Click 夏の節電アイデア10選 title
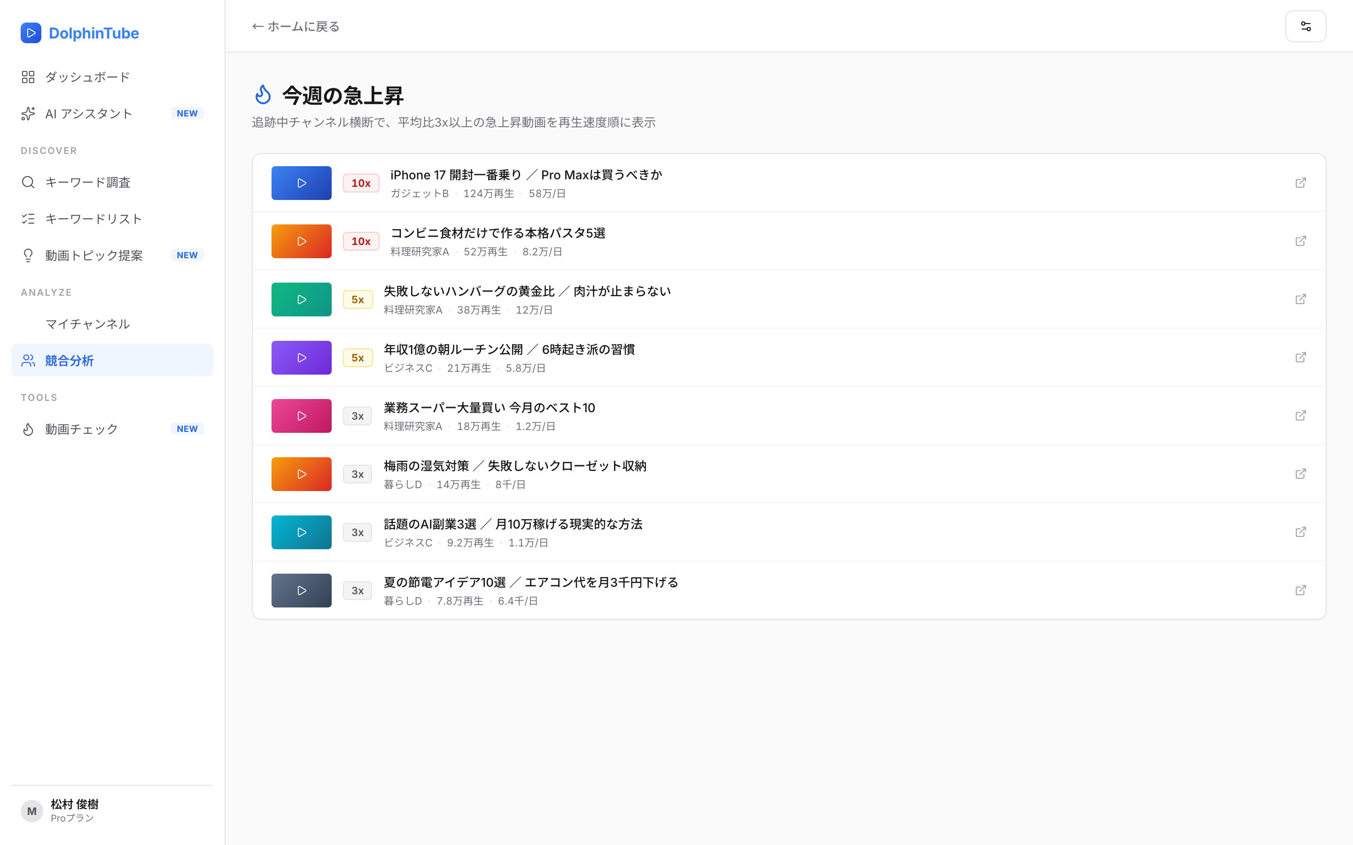Screen dimensions: 1353x845 (x=530, y=582)
